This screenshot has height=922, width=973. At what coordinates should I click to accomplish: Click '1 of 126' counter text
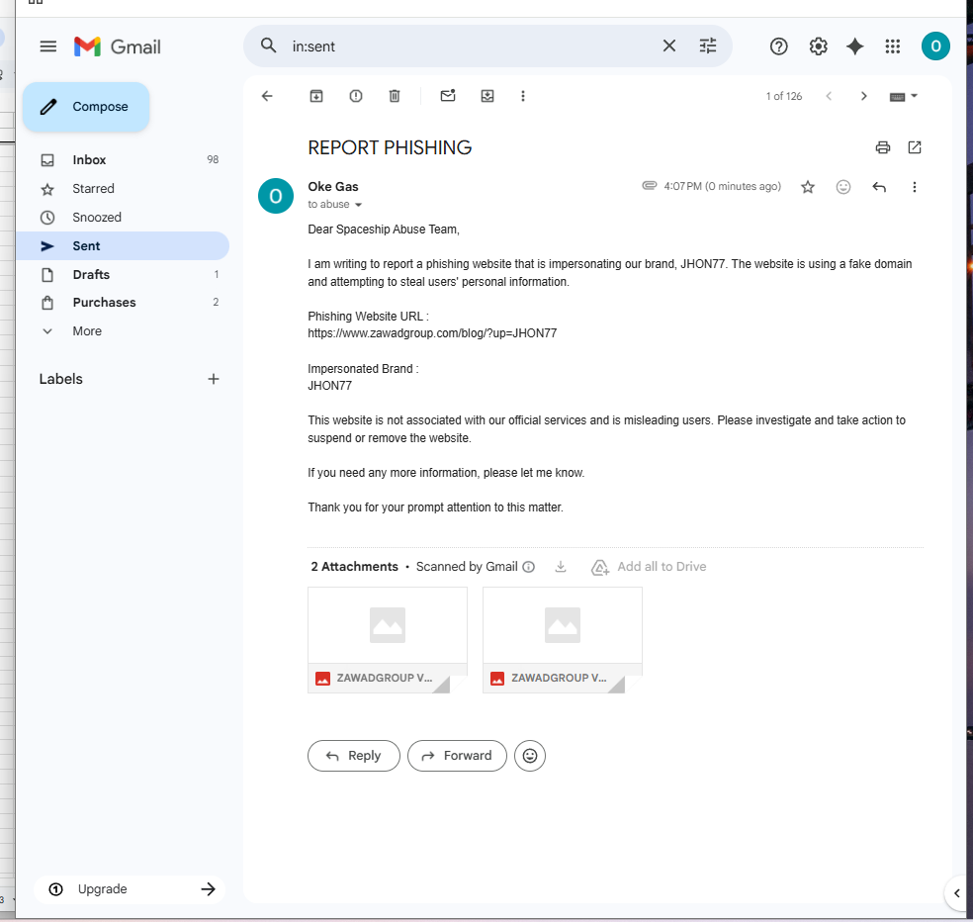click(784, 96)
